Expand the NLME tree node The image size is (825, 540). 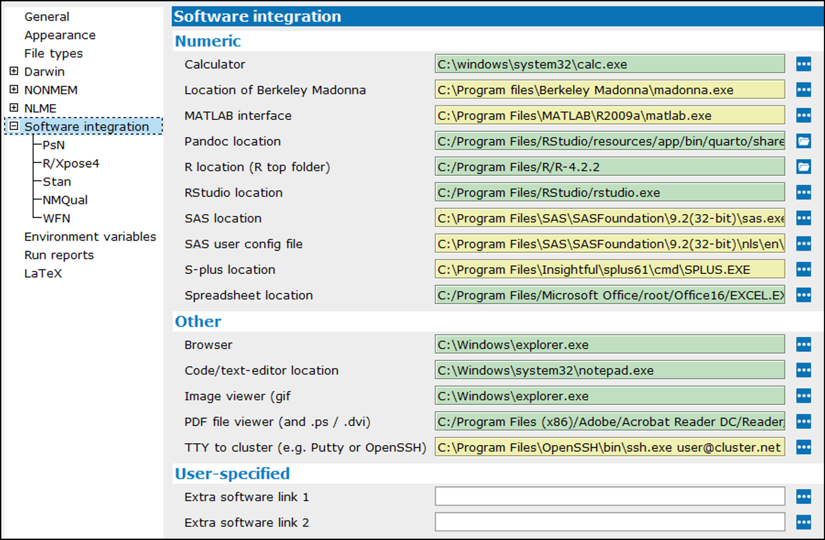(14, 108)
